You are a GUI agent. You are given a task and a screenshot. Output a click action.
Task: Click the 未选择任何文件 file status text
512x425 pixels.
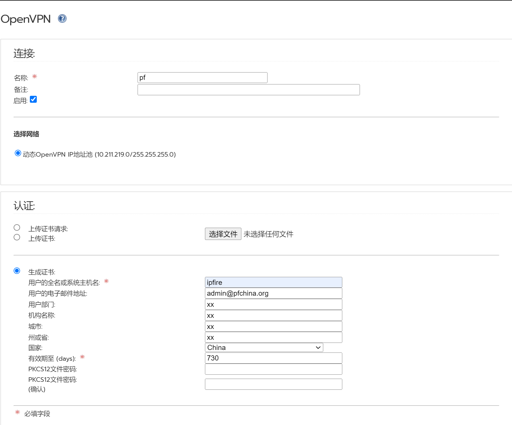point(268,234)
